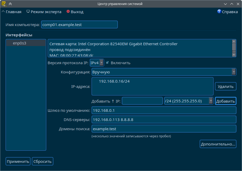Screen dimensions: 242x171
Task: Open Дополнительно... advanced settings
Action: 218,144
